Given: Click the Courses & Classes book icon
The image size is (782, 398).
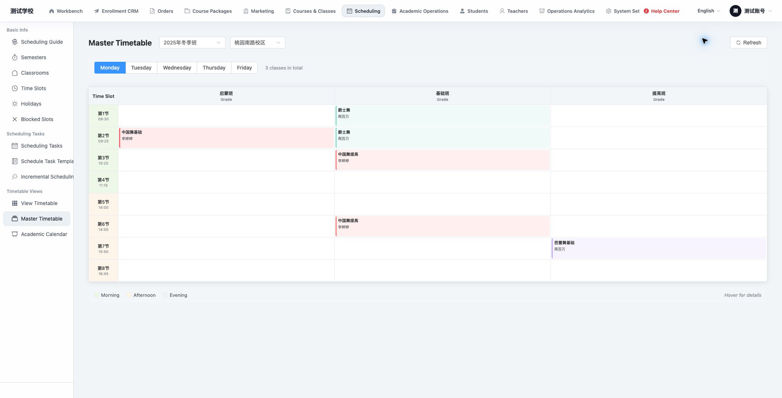Looking at the screenshot, I should pyautogui.click(x=288, y=11).
